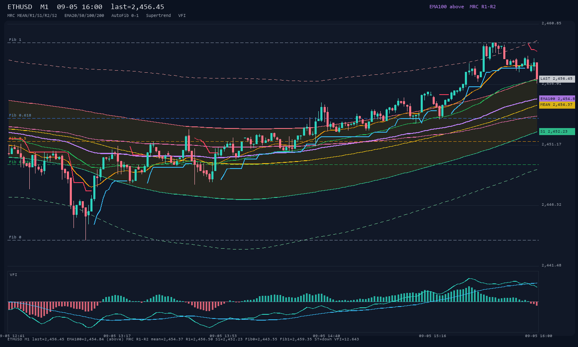Click "last=2,456.45" in the chart title
The width and height of the screenshot is (578, 347).
(x=137, y=7)
